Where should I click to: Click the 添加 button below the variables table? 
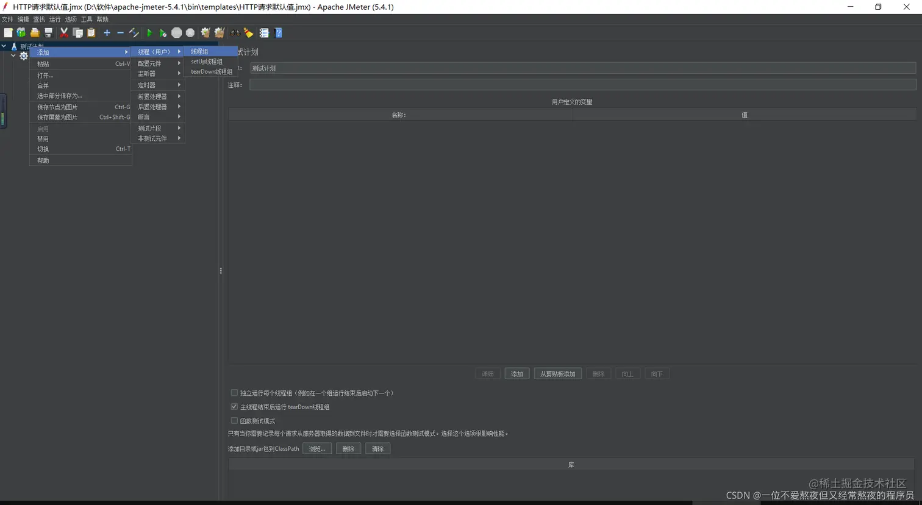(517, 374)
